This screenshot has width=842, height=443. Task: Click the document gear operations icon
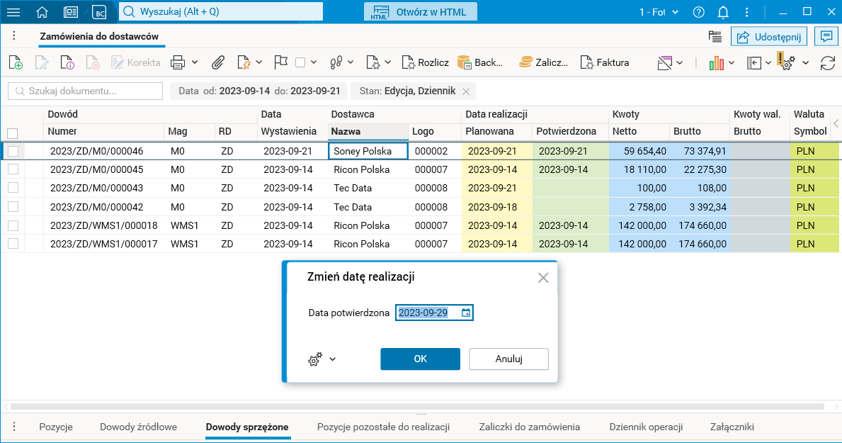372,63
